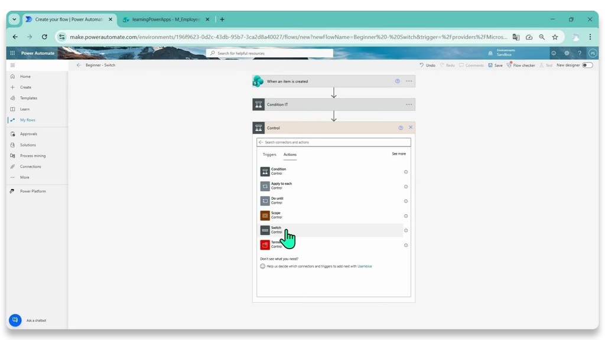Screen dimensions: 605x340
Task: Click the Control picker help icon
Action: (401, 127)
